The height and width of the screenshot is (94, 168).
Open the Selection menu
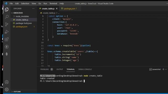25,3
